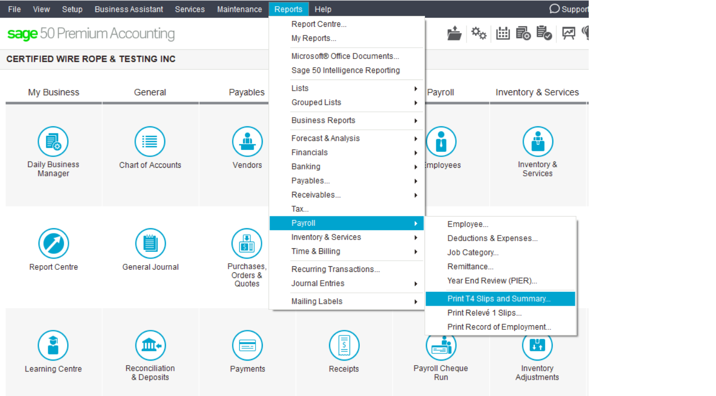Expand the Grouped Lists submenu arrow

coord(416,103)
